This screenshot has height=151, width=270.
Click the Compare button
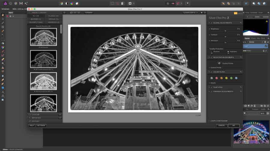coord(89,13)
